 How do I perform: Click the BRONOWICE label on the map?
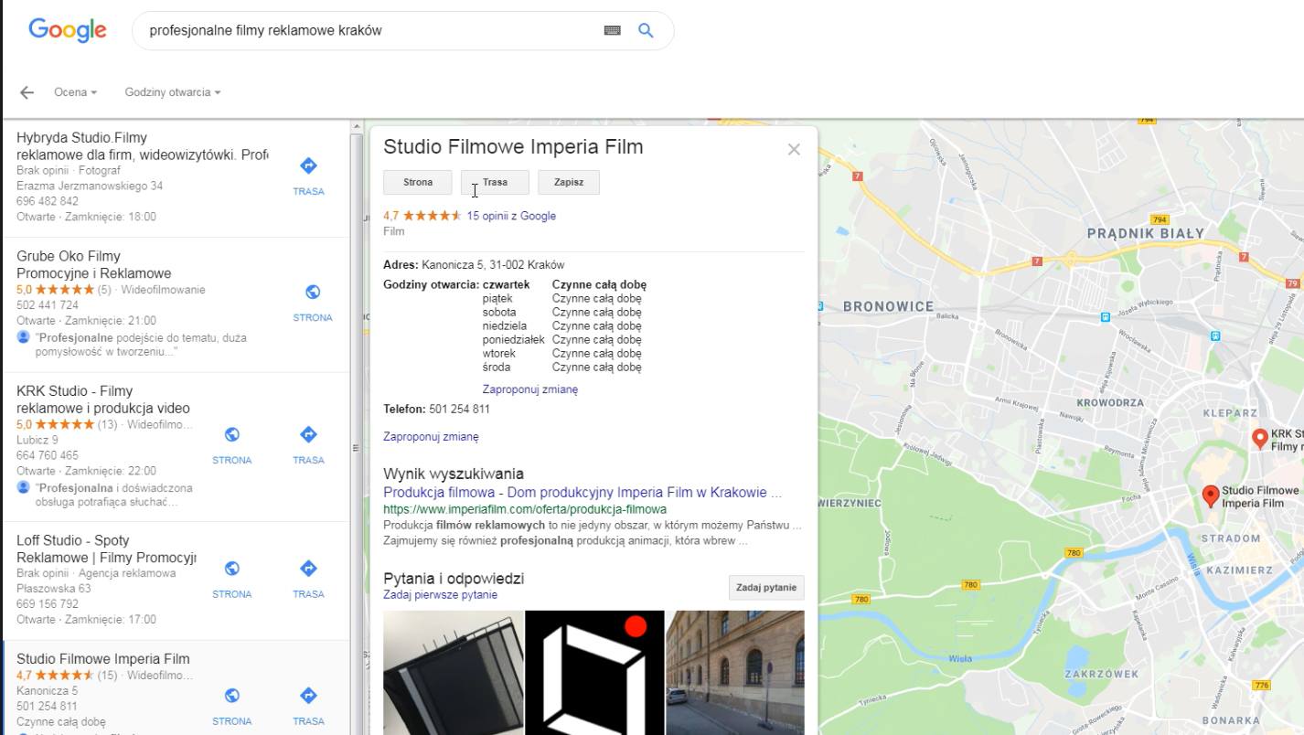pos(888,307)
